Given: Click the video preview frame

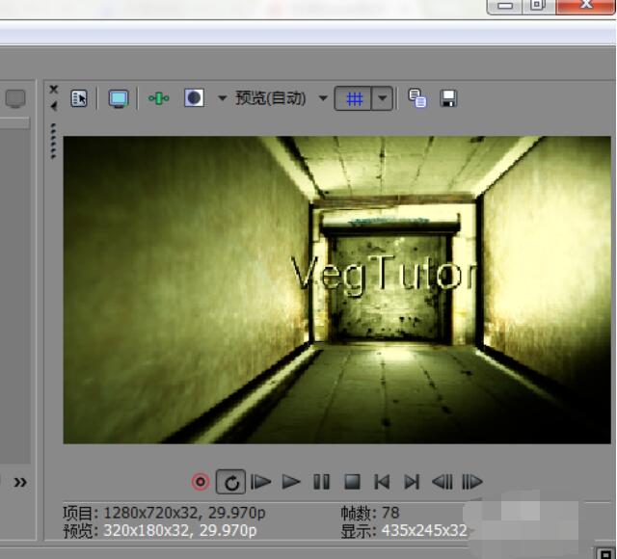Looking at the screenshot, I should pyautogui.click(x=336, y=290).
